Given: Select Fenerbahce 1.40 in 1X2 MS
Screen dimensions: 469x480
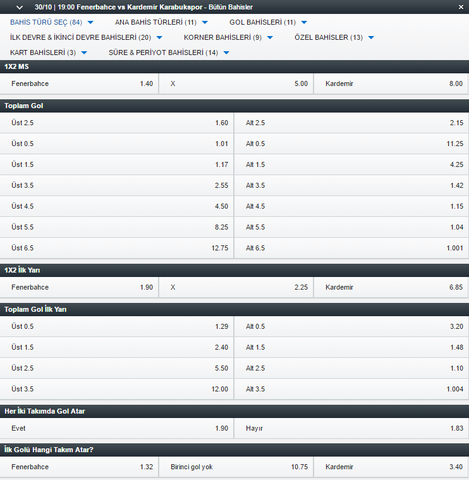Looking at the screenshot, I should point(79,83).
